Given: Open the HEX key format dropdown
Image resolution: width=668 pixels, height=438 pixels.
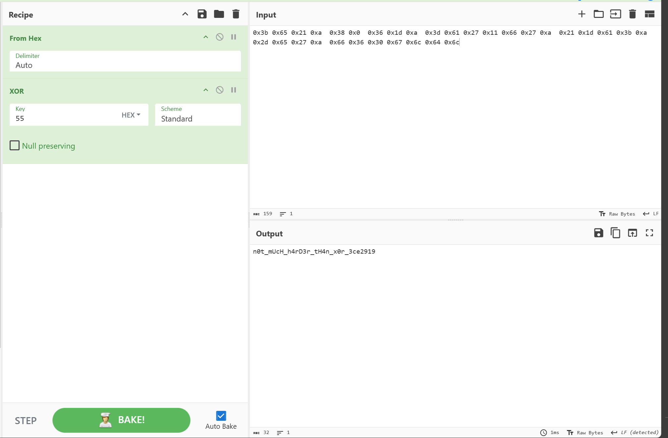Looking at the screenshot, I should tap(131, 115).
